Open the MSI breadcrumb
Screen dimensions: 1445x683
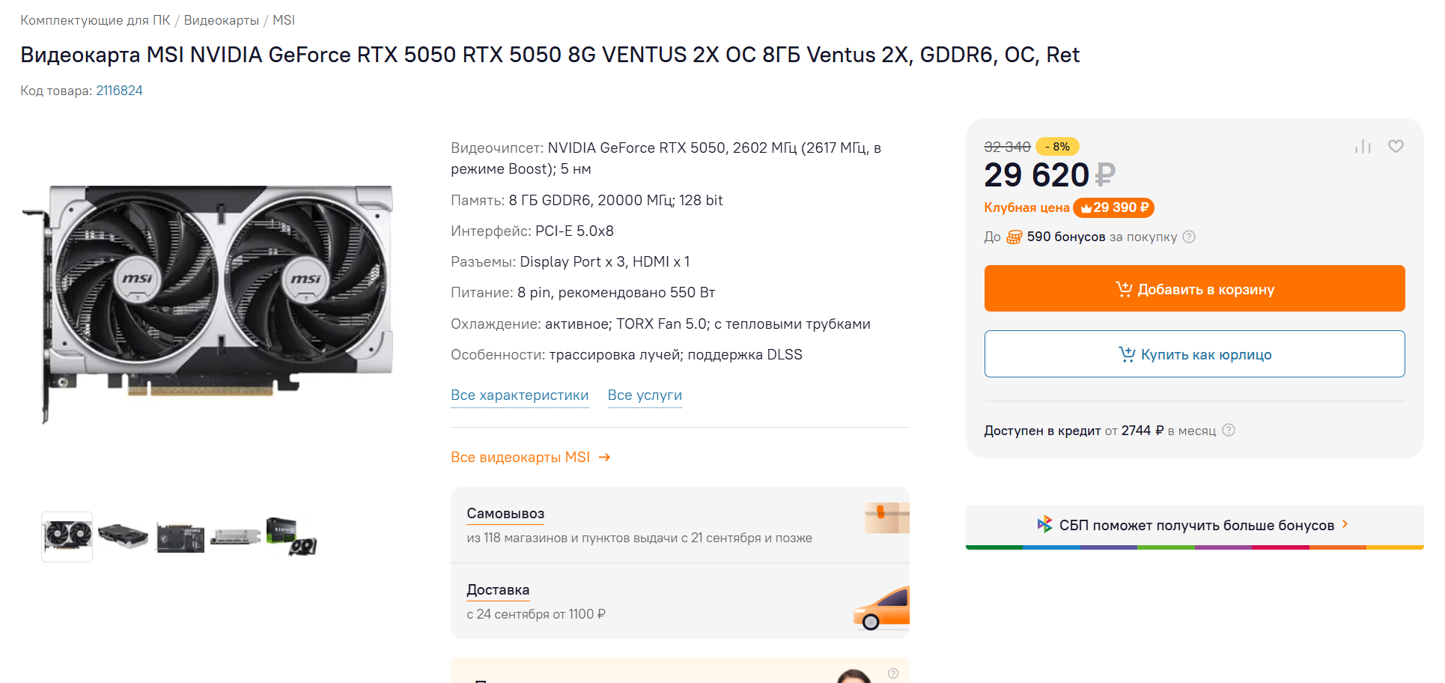tap(284, 20)
